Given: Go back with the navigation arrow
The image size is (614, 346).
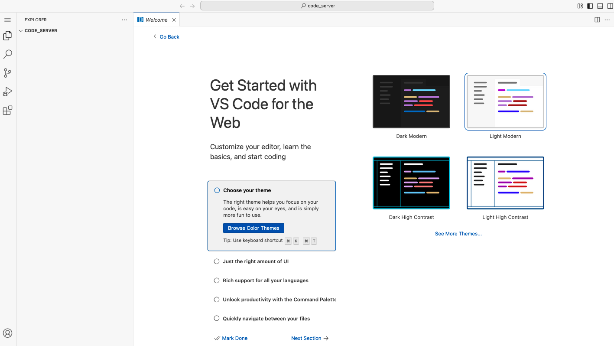Looking at the screenshot, I should [x=182, y=6].
